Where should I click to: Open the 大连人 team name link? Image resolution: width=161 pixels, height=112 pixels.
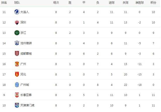[25, 12]
